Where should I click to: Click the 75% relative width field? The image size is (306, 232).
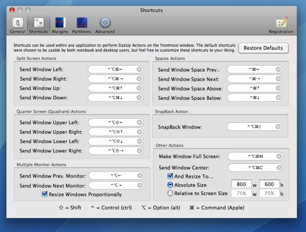point(241,194)
